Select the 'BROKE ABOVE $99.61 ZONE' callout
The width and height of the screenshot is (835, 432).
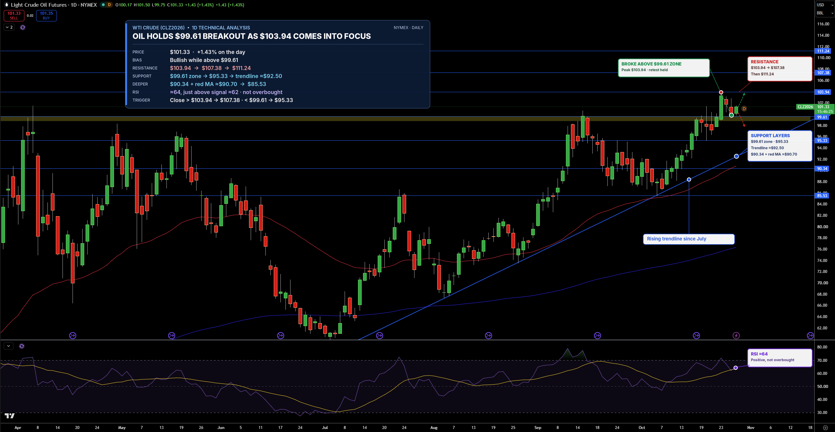pyautogui.click(x=664, y=68)
